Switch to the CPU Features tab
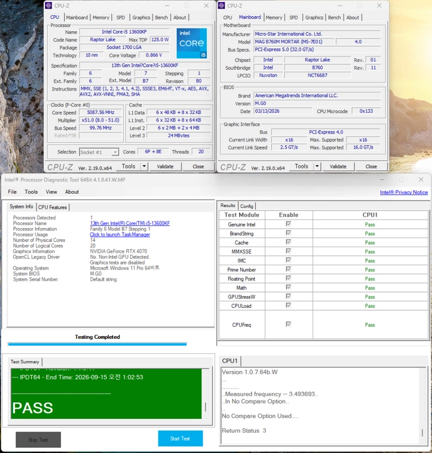Screen dimensions: 432x453 click(52, 207)
